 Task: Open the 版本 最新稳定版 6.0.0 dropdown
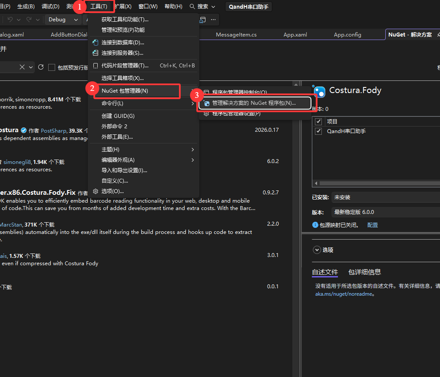coord(386,212)
